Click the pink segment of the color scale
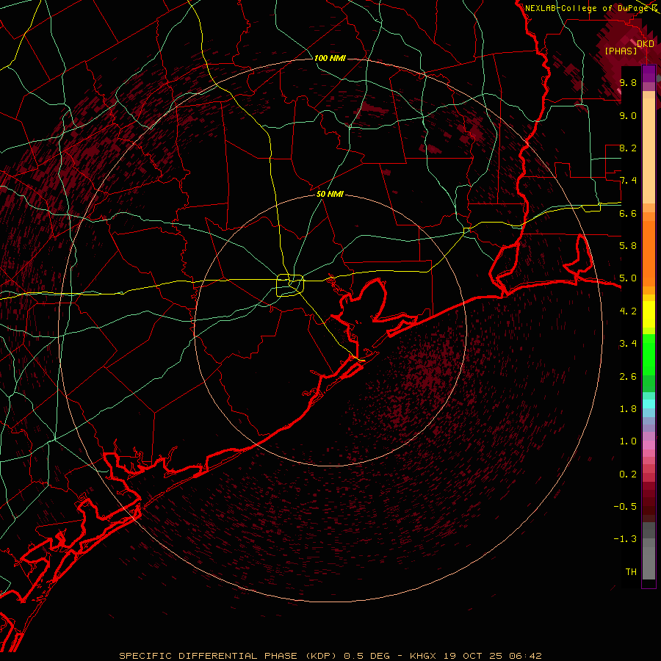 tap(649, 445)
